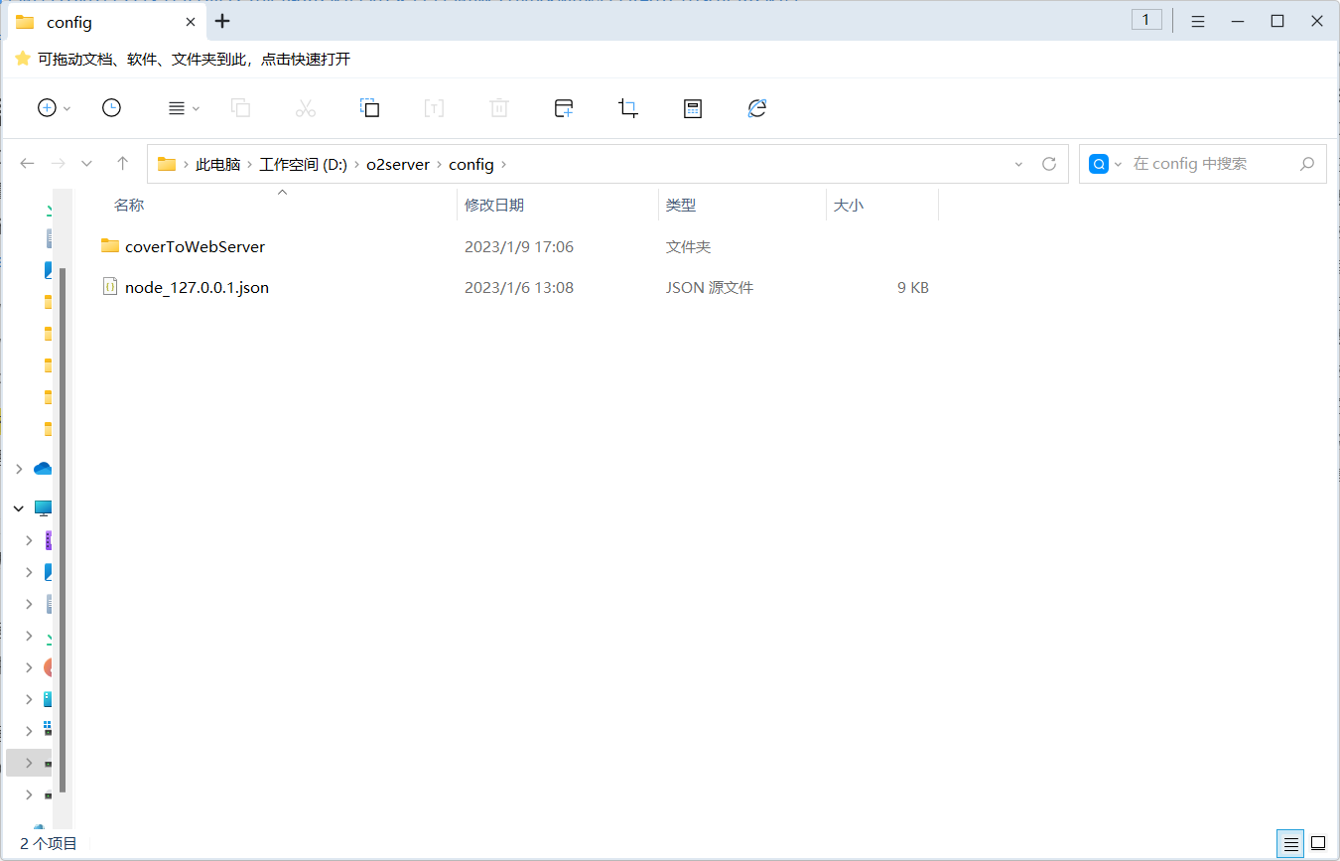Switch to details list view
This screenshot has width=1340, height=861.
coord(1290,844)
